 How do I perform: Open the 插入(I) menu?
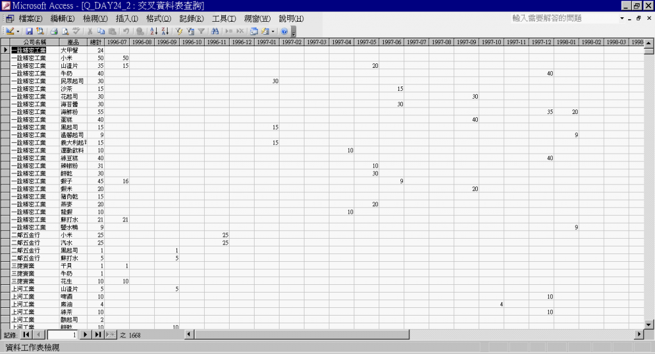[x=127, y=19]
